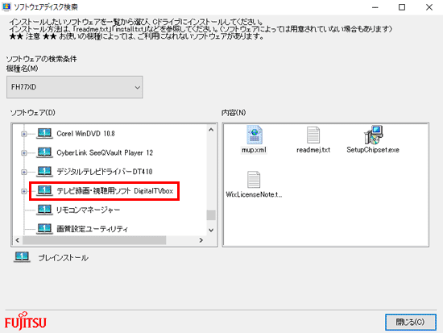
Task: Select Corel WinDVD 10.8 in the software tree
Action: [x=85, y=134]
